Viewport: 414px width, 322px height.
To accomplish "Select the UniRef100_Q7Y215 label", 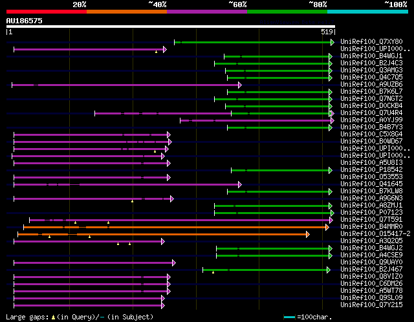I will pyautogui.click(x=371, y=305).
